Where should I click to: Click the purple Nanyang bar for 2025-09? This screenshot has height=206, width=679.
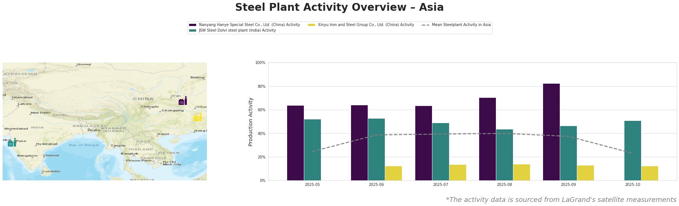[551, 132]
